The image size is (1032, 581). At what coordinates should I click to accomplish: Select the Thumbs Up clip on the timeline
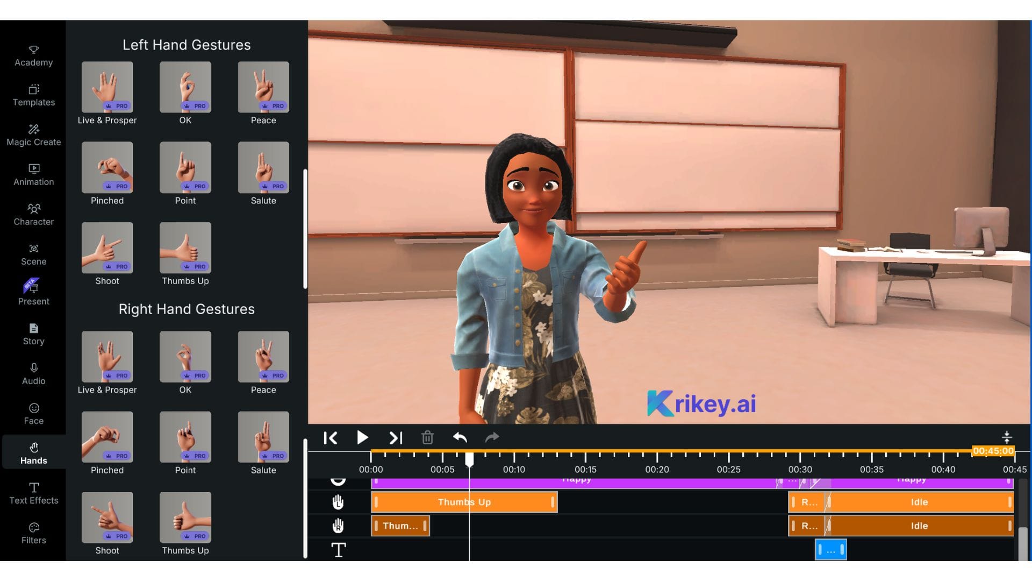tap(463, 502)
